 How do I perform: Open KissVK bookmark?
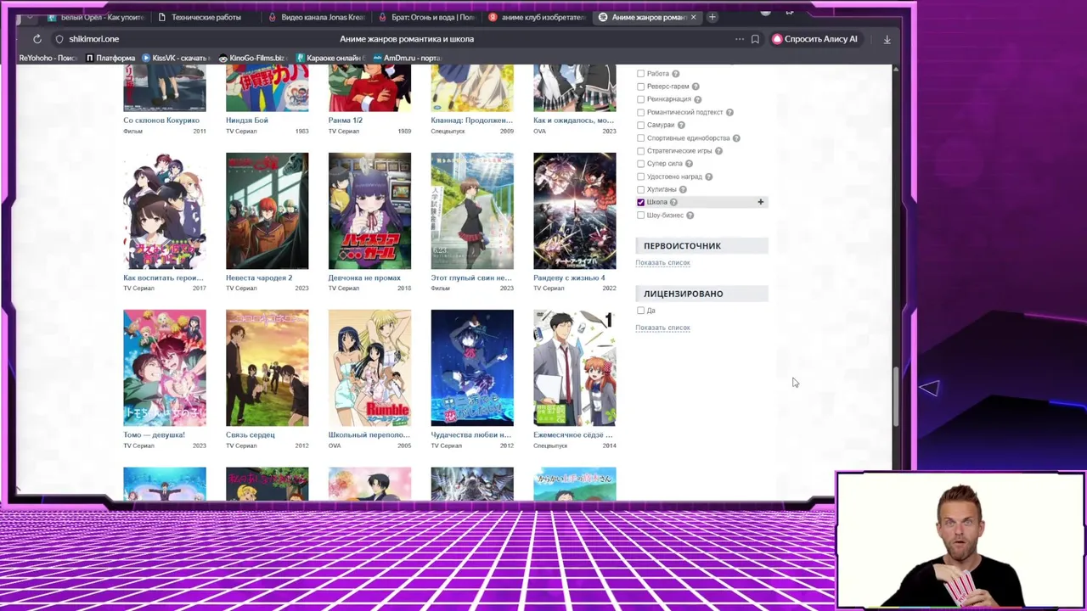point(176,58)
